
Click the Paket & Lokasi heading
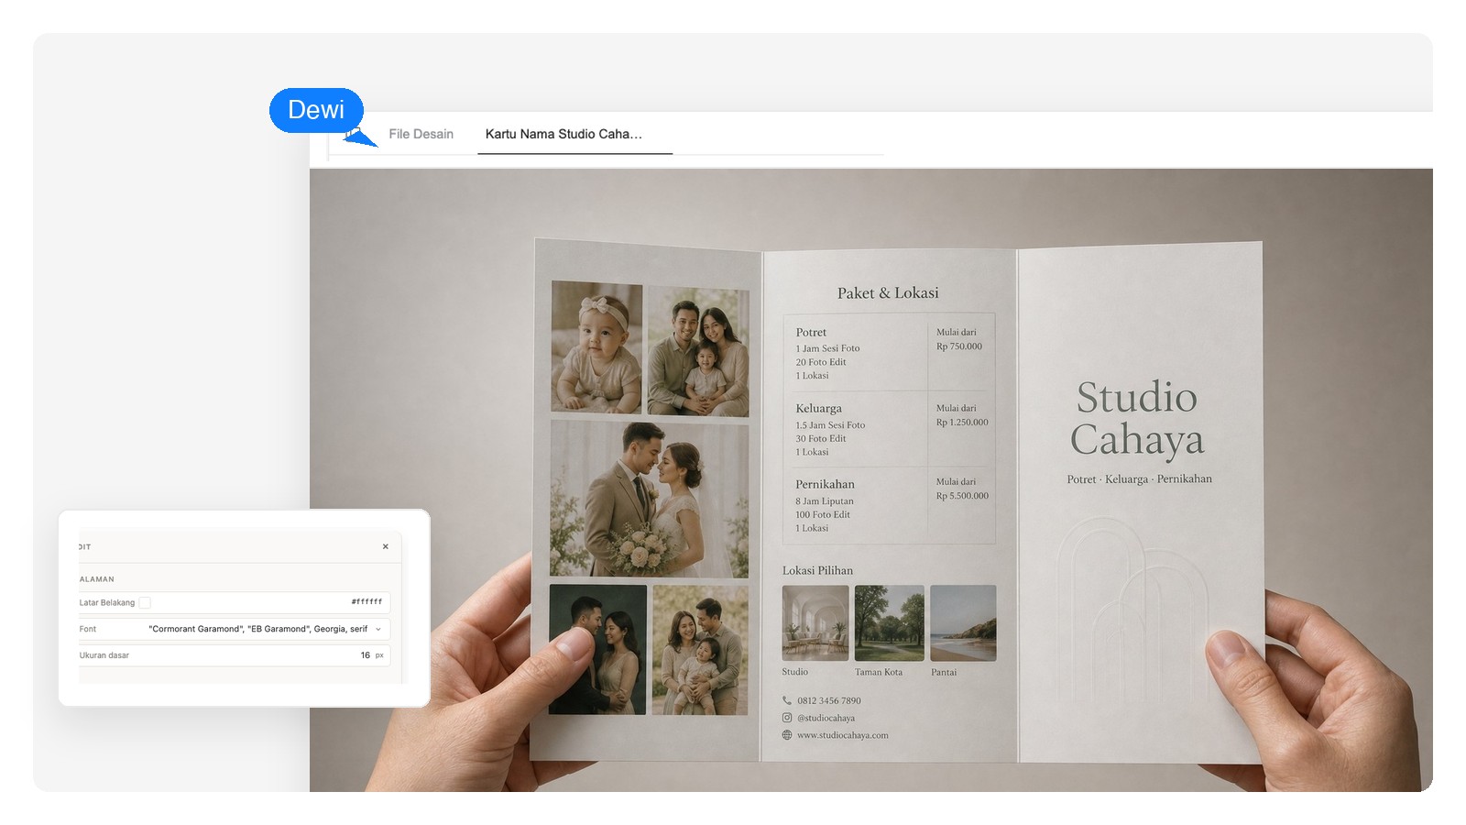click(888, 292)
